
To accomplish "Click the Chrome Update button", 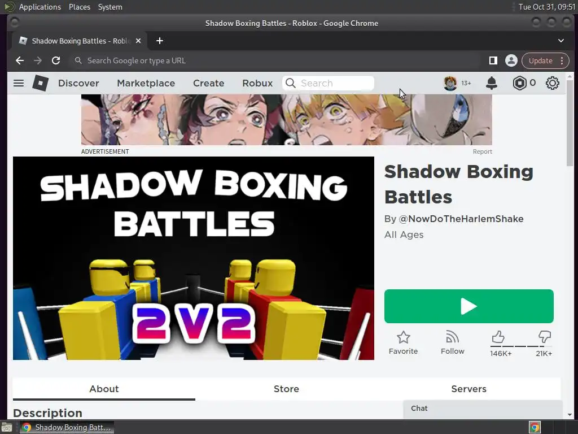I will [540, 60].
